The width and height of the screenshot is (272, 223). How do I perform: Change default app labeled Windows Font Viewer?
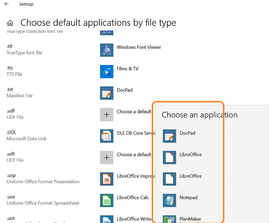pos(139,47)
